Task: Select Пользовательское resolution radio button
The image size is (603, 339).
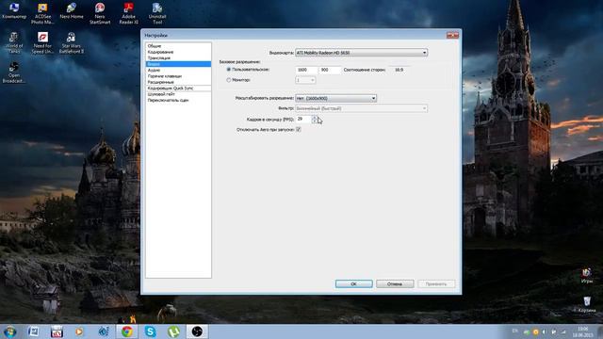Action: click(228, 70)
